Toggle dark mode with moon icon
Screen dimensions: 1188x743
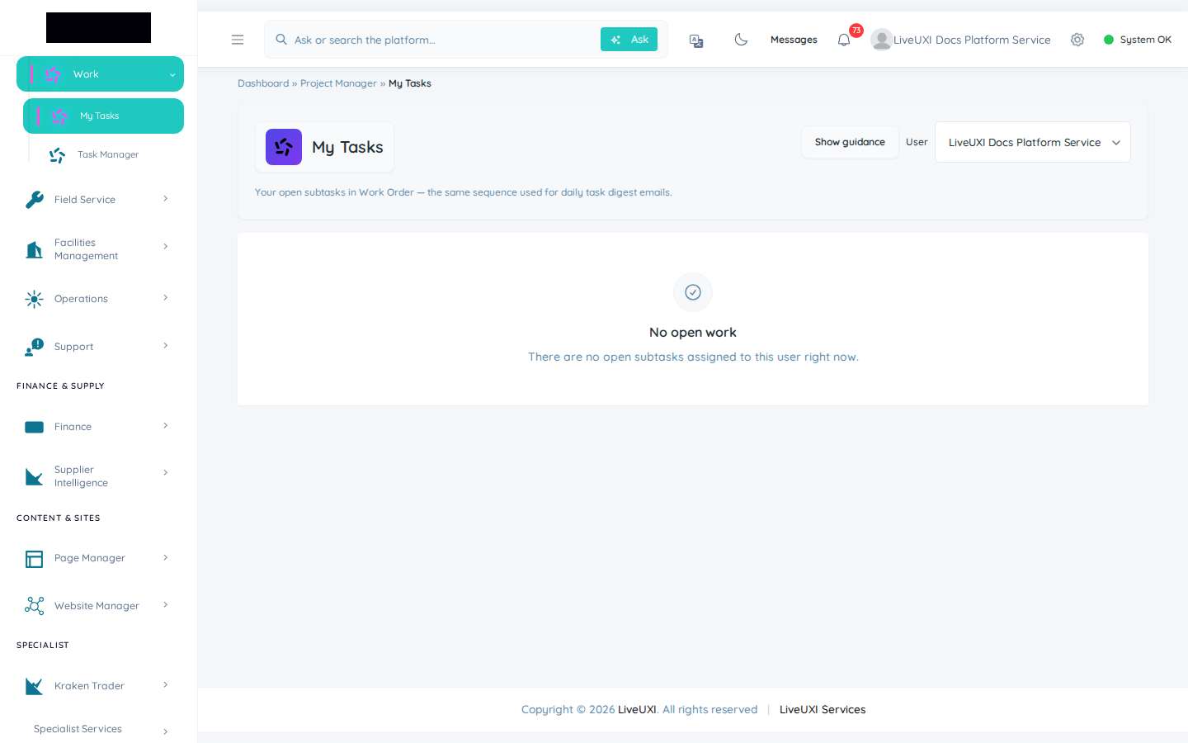pos(741,40)
